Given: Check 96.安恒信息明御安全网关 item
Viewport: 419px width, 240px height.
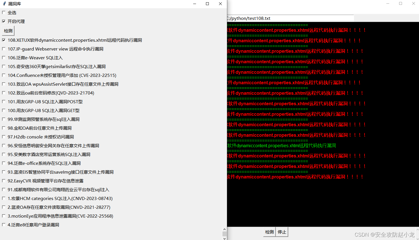Looking at the screenshot, I should 4,146.
